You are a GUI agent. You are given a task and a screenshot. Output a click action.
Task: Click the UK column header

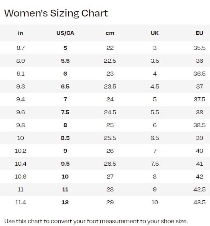(x=155, y=33)
